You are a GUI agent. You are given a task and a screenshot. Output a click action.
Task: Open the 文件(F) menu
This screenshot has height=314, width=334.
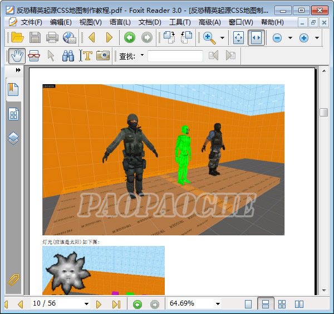[32, 22]
